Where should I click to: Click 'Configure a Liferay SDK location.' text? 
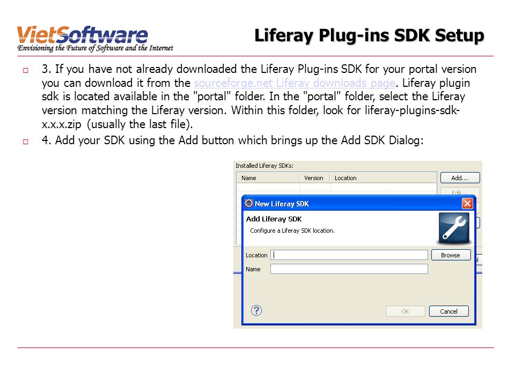coord(292,231)
